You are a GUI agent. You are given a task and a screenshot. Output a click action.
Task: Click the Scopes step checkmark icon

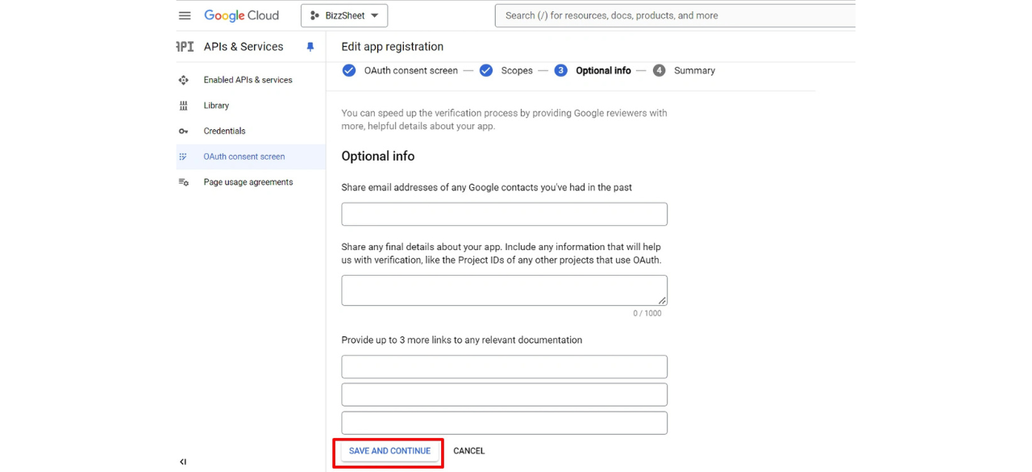click(x=486, y=70)
